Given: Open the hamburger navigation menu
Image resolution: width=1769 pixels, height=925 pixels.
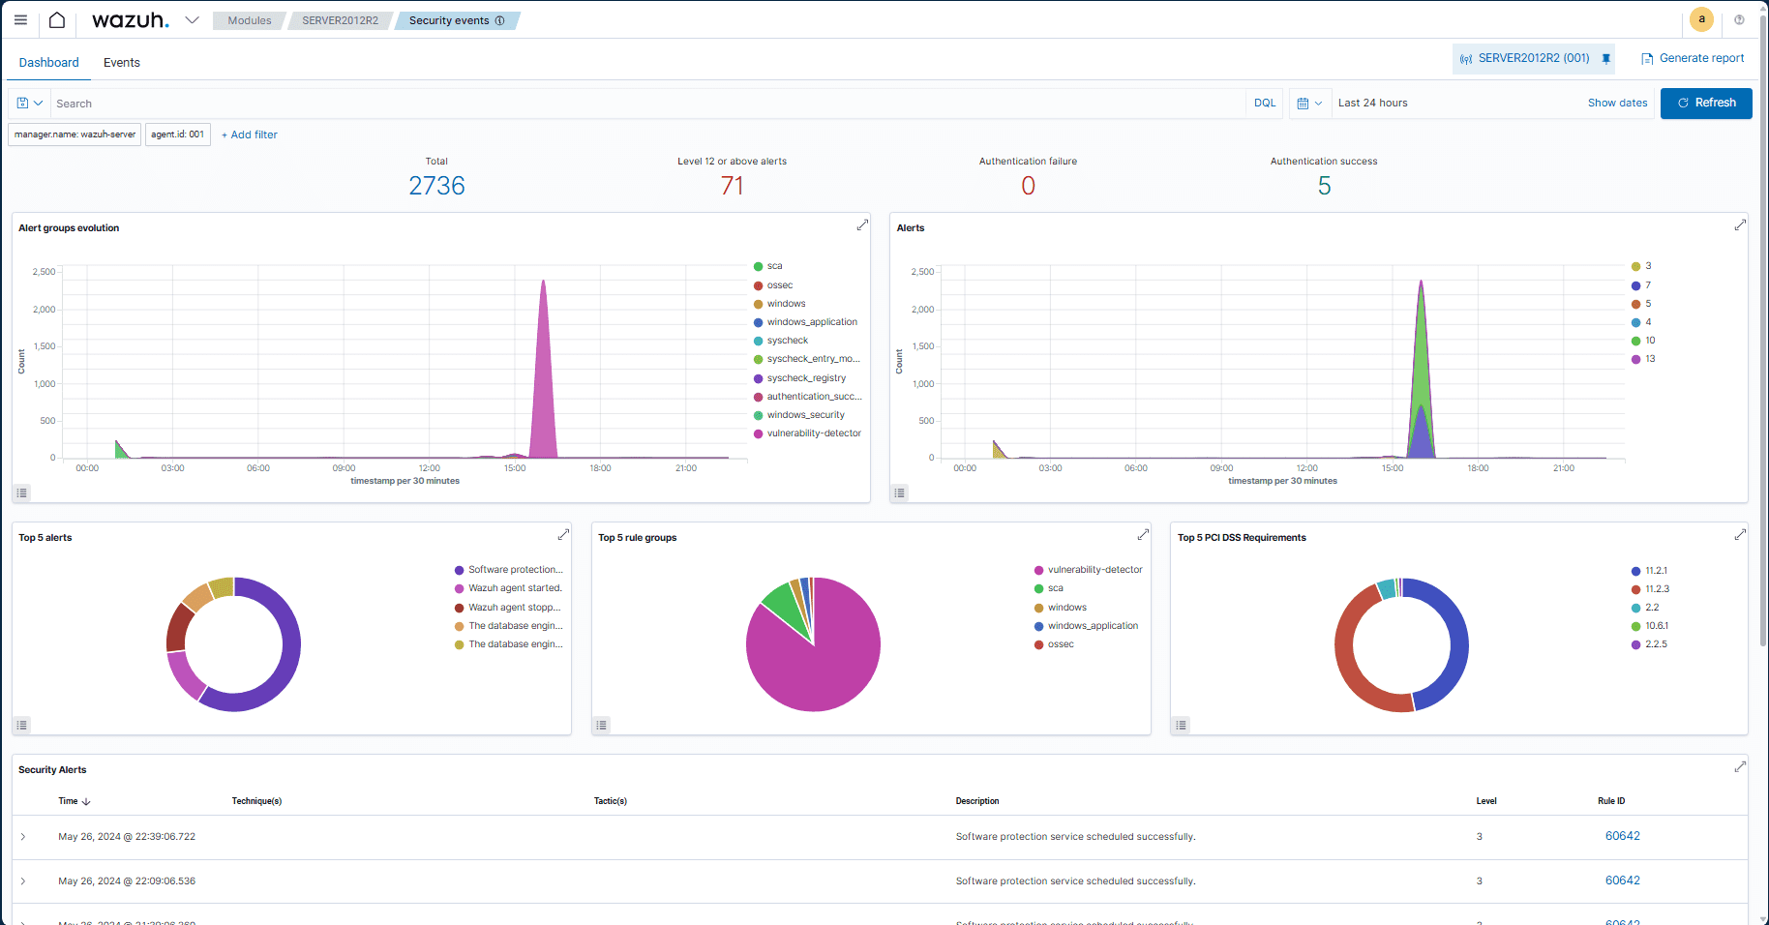Looking at the screenshot, I should click(x=20, y=20).
